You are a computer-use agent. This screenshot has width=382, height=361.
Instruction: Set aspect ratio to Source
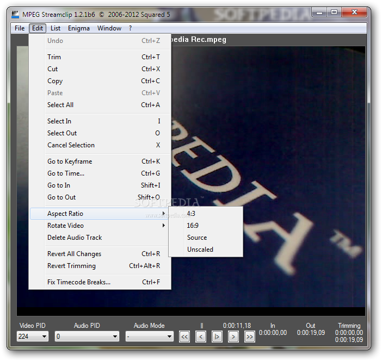(206, 238)
